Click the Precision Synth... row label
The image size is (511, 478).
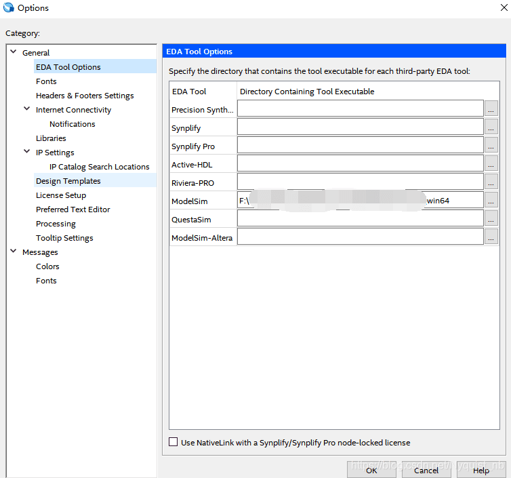203,110
